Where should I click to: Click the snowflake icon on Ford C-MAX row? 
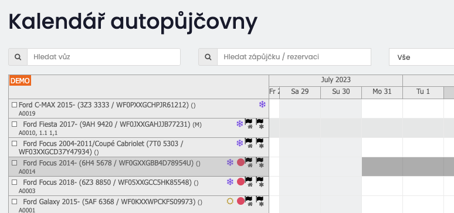coord(262,104)
